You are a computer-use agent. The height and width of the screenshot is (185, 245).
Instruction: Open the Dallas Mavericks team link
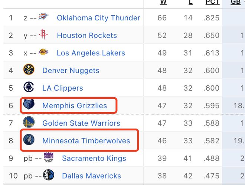coord(92,176)
